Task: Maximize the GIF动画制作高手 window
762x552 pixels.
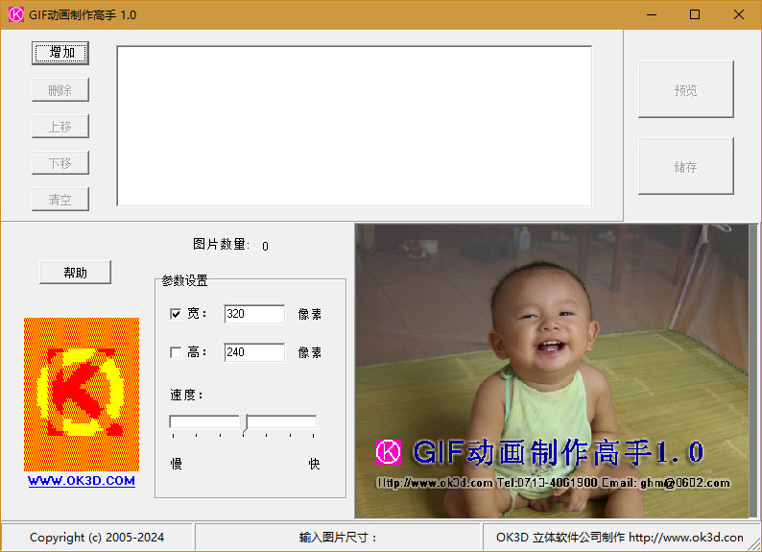Action: click(x=695, y=14)
